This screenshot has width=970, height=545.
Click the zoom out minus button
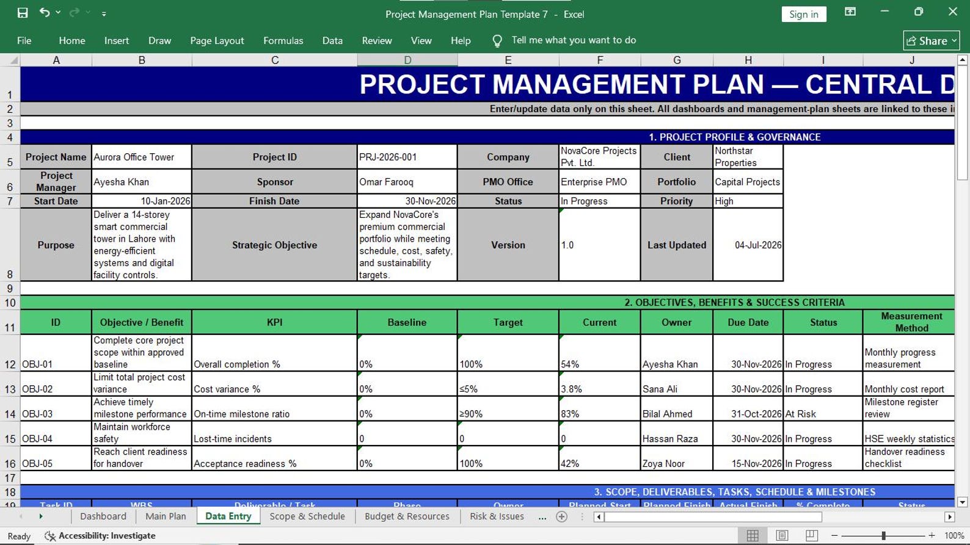[x=834, y=536]
